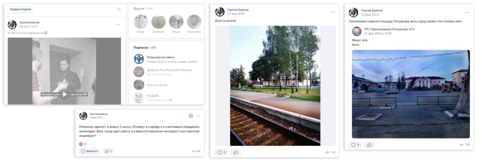Share the Дорога домой post via the arrow icon

236,153
